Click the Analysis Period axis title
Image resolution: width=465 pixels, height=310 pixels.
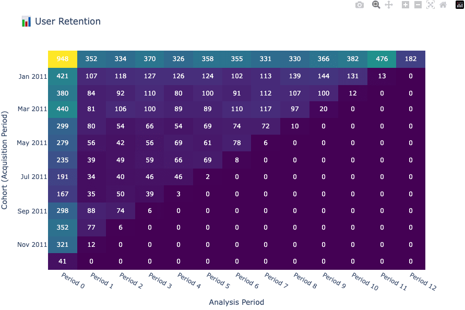coord(236,302)
